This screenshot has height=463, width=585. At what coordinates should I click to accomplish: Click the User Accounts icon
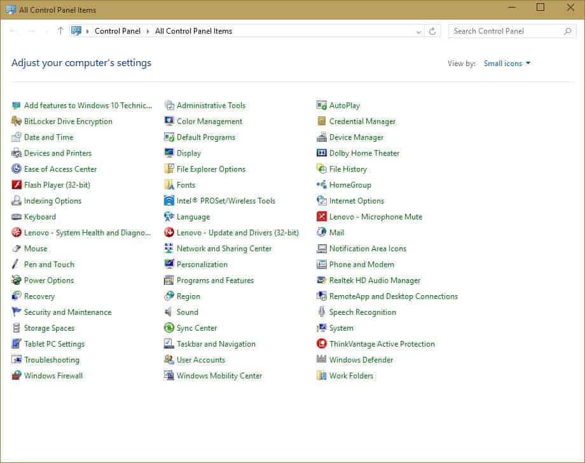pos(169,360)
